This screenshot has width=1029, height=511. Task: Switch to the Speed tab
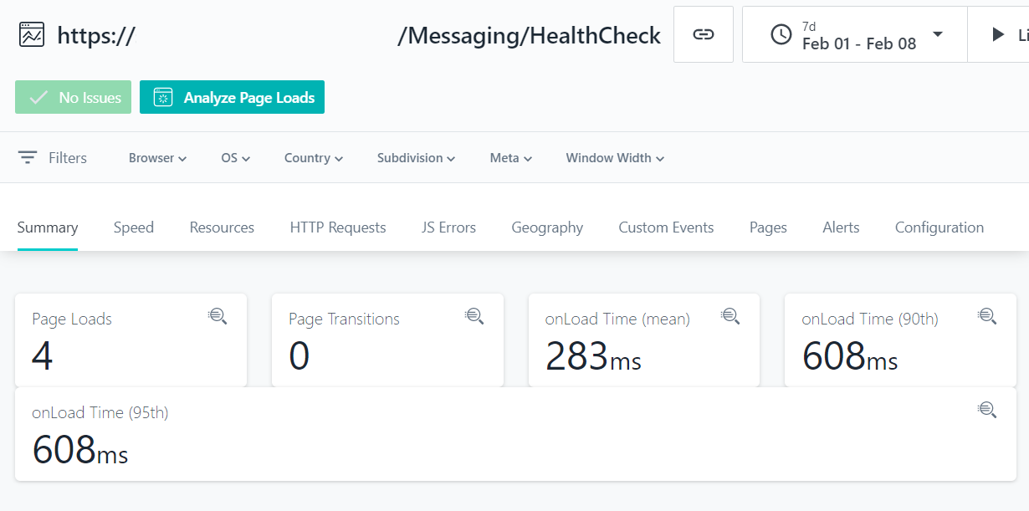click(134, 227)
